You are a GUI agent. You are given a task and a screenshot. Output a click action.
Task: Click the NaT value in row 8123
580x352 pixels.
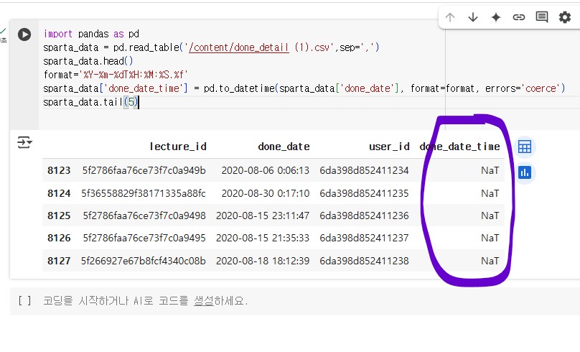tap(490, 171)
